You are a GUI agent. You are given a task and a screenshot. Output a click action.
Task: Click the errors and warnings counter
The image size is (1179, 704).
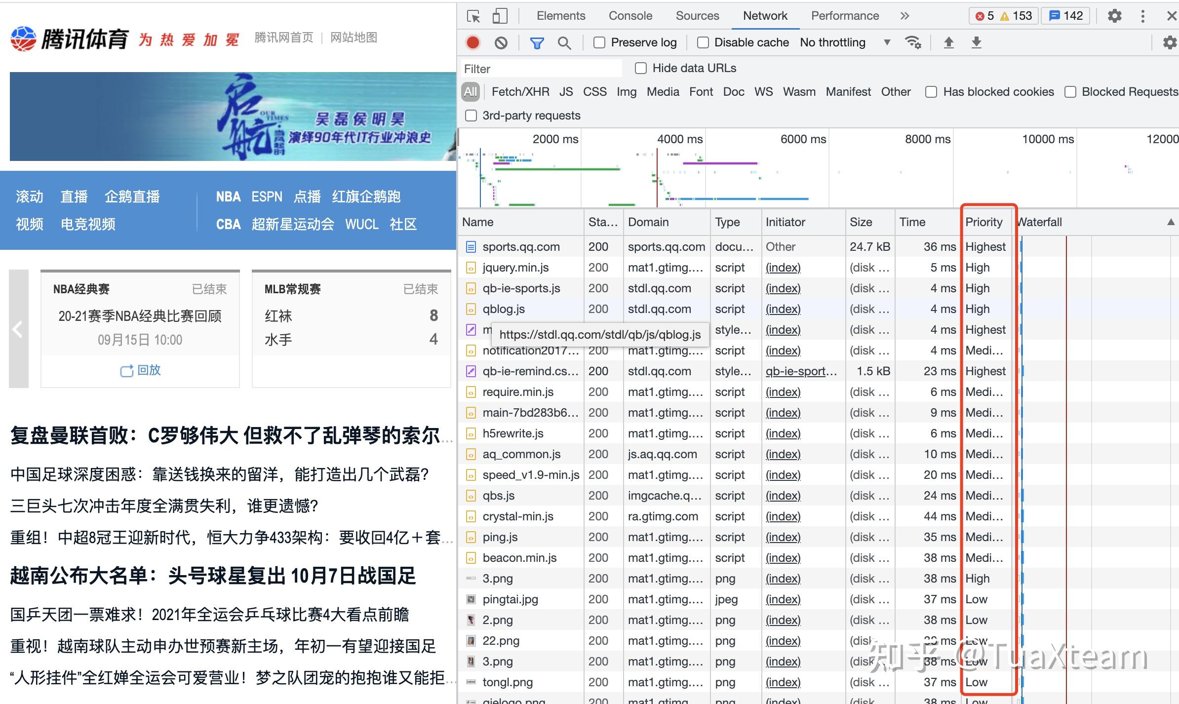(1003, 16)
